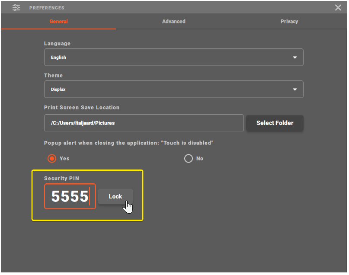Click the Security PIN field containing 5555

70,196
